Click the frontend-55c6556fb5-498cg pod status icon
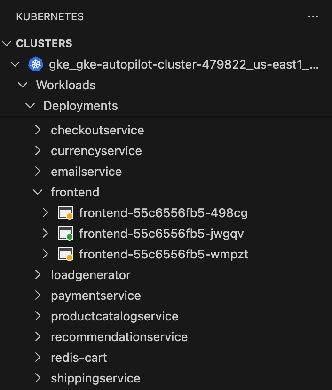 click(x=66, y=213)
